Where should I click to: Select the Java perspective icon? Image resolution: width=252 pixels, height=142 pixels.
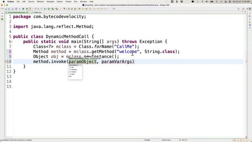click(x=250, y=9)
